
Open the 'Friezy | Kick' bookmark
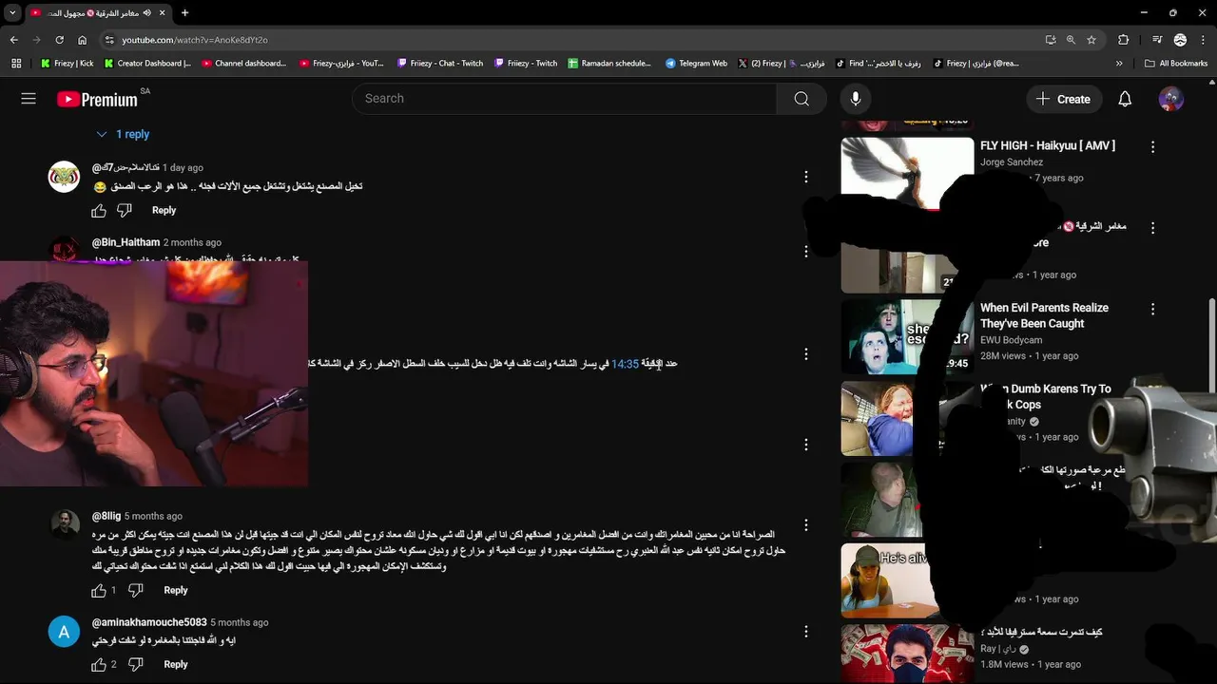[68, 64]
